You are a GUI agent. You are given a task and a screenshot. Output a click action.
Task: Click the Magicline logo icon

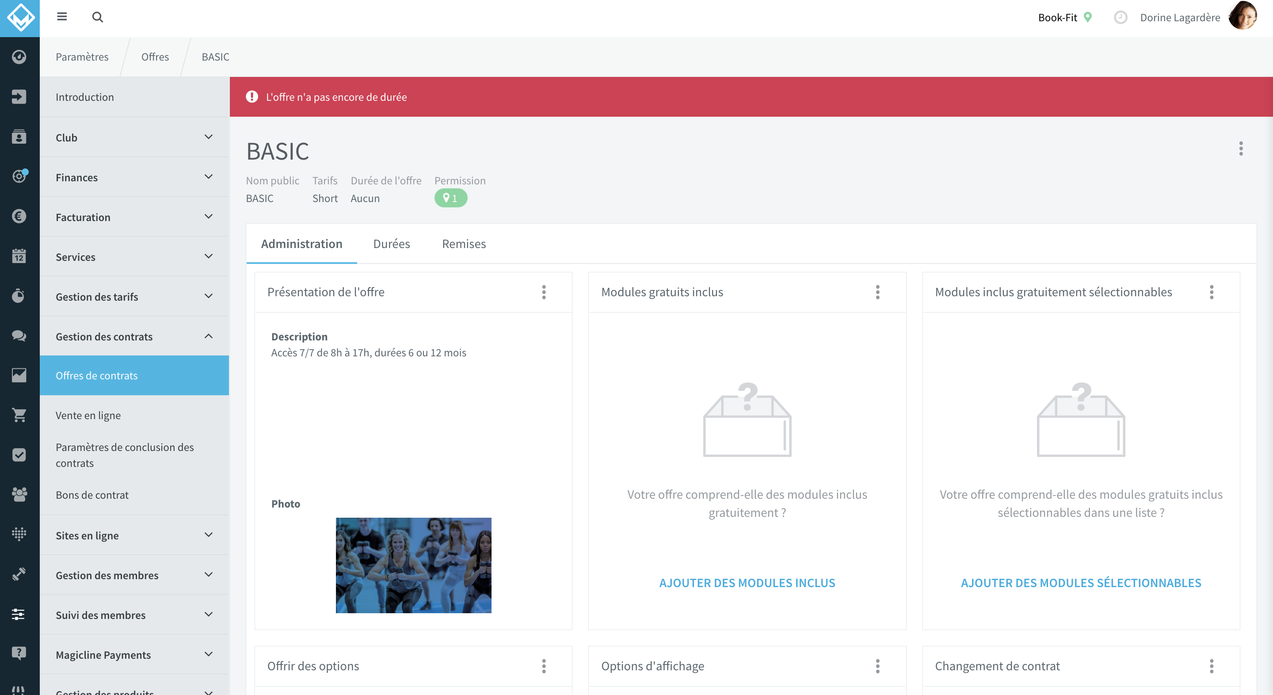[20, 18]
